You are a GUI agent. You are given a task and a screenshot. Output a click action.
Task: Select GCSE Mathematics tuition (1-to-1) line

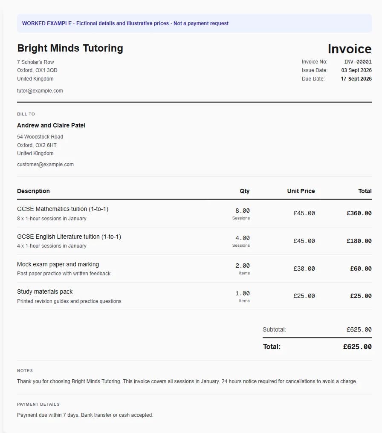click(x=63, y=209)
